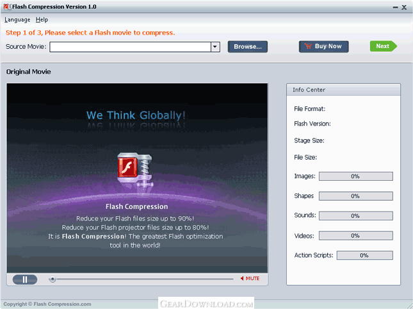Open the Help menu
This screenshot has width=413, height=309.
(42, 20)
